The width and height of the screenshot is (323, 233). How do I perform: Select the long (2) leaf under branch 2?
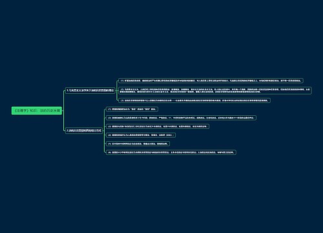click(181, 118)
